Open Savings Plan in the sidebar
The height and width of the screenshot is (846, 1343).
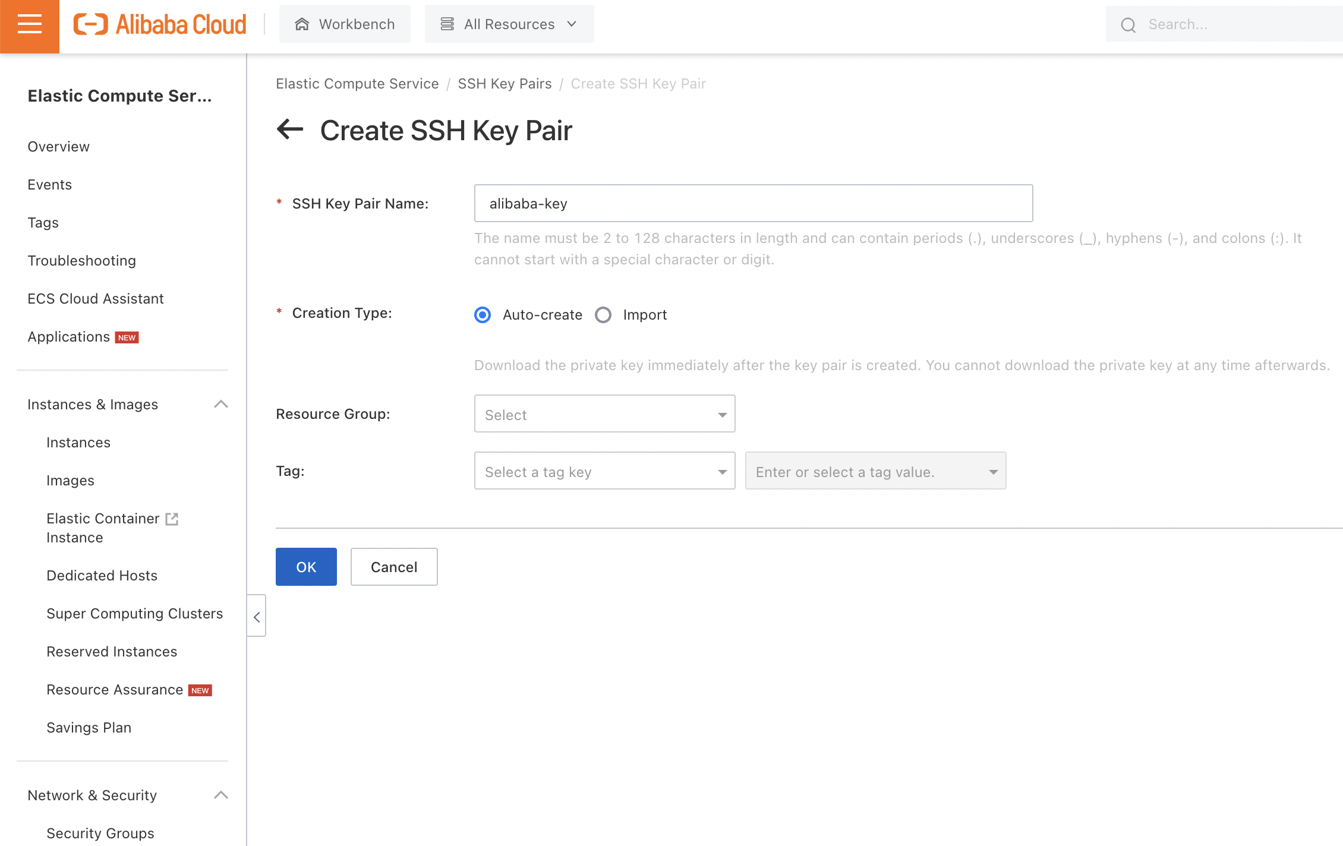(x=89, y=728)
